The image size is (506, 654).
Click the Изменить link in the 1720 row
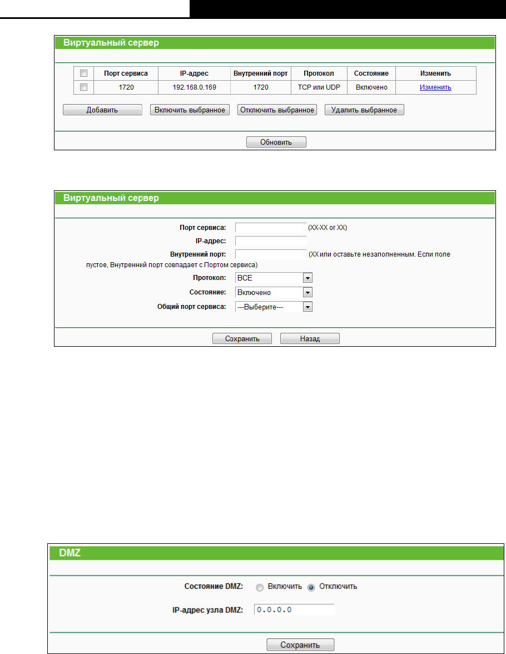[435, 87]
